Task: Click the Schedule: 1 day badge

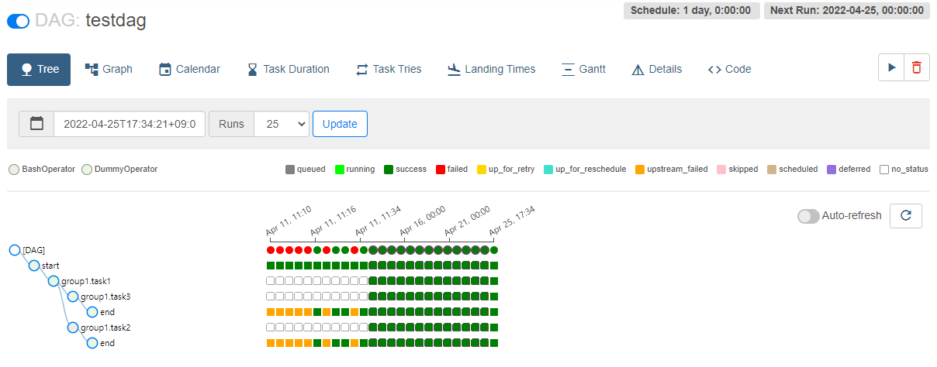Action: coord(690,10)
